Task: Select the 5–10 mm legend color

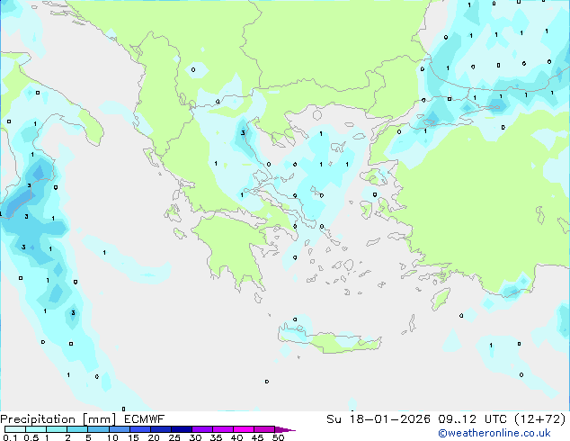Action: pos(98,429)
